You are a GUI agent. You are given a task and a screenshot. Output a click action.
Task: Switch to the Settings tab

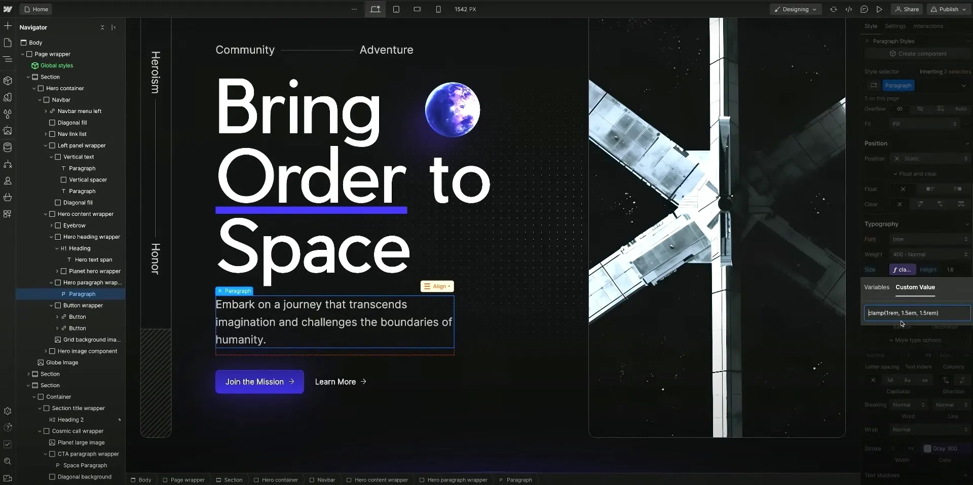pyautogui.click(x=895, y=26)
